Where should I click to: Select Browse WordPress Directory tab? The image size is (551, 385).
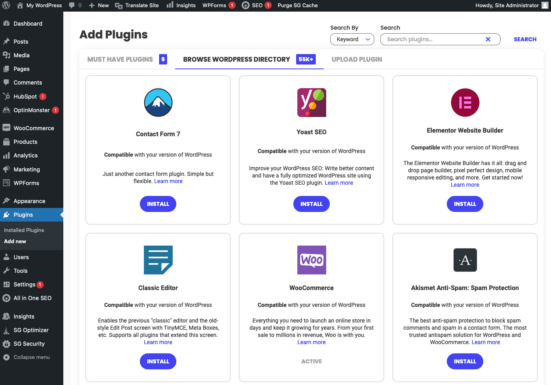coord(249,59)
